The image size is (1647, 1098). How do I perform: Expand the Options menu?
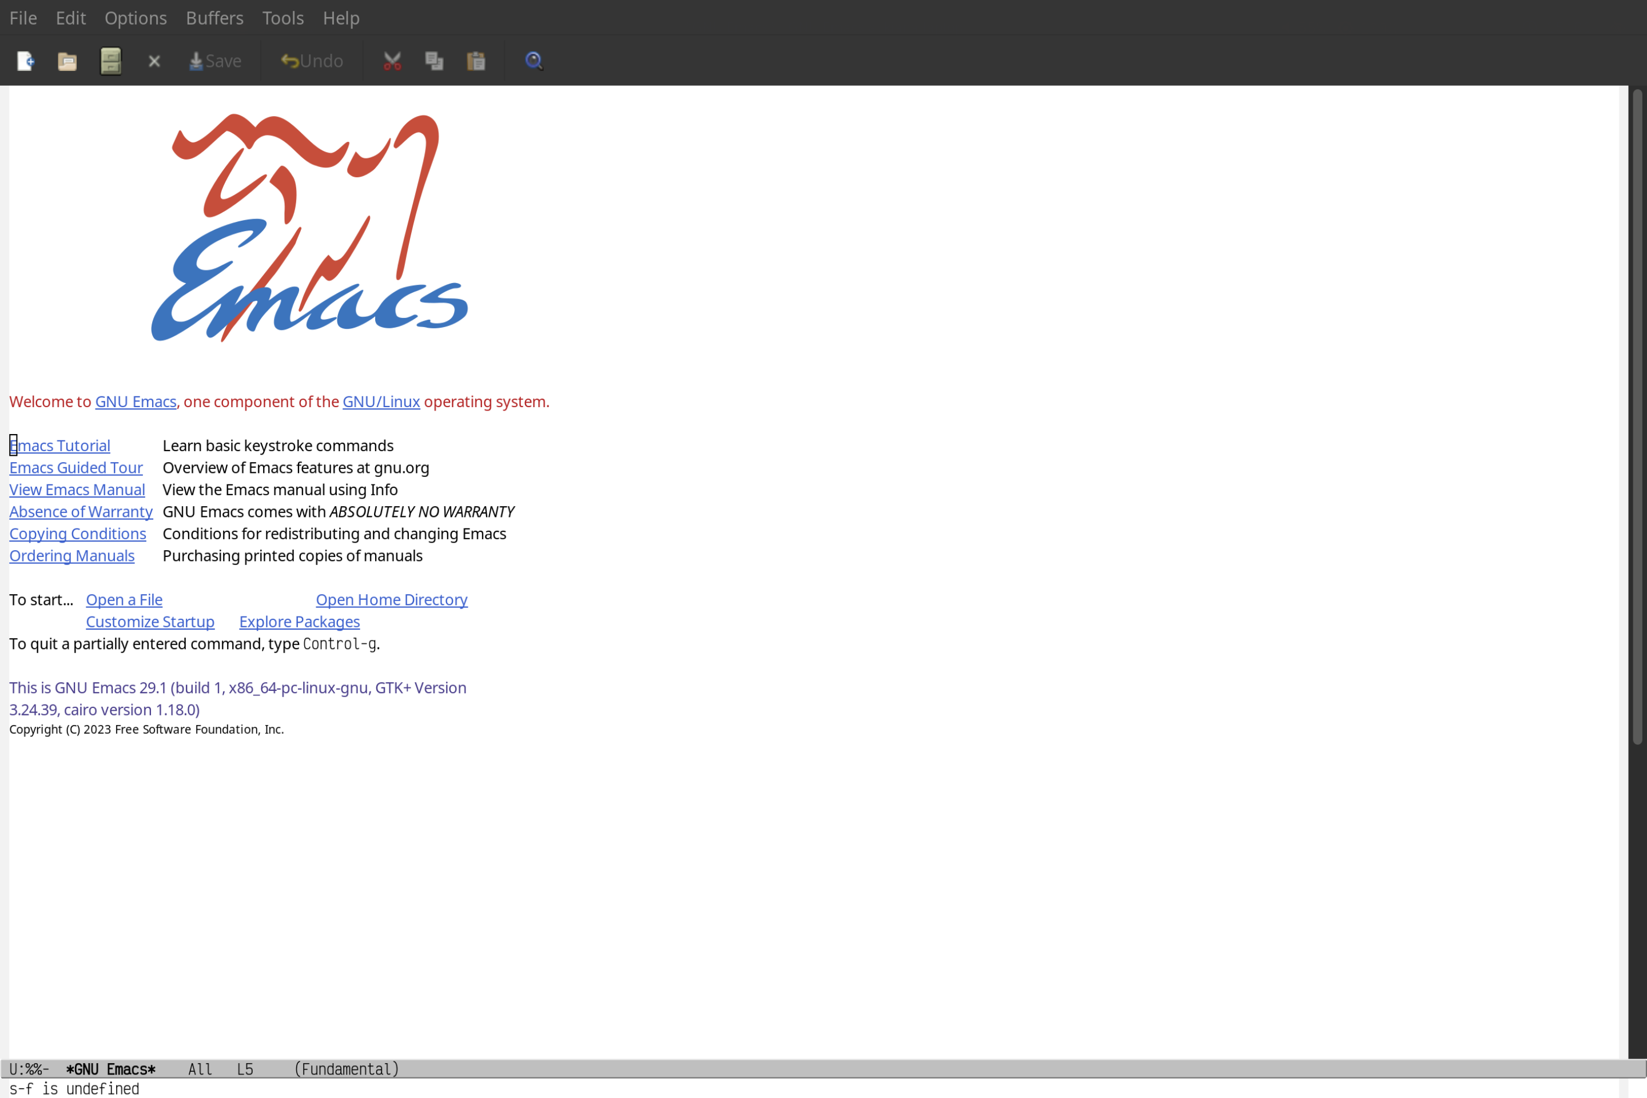[x=135, y=17]
